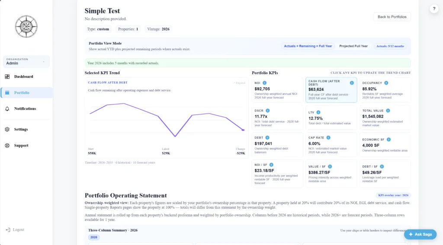Screen dimensions: 443x245
Task: Open Portfolio in sidebar
Action: click(26, 92)
